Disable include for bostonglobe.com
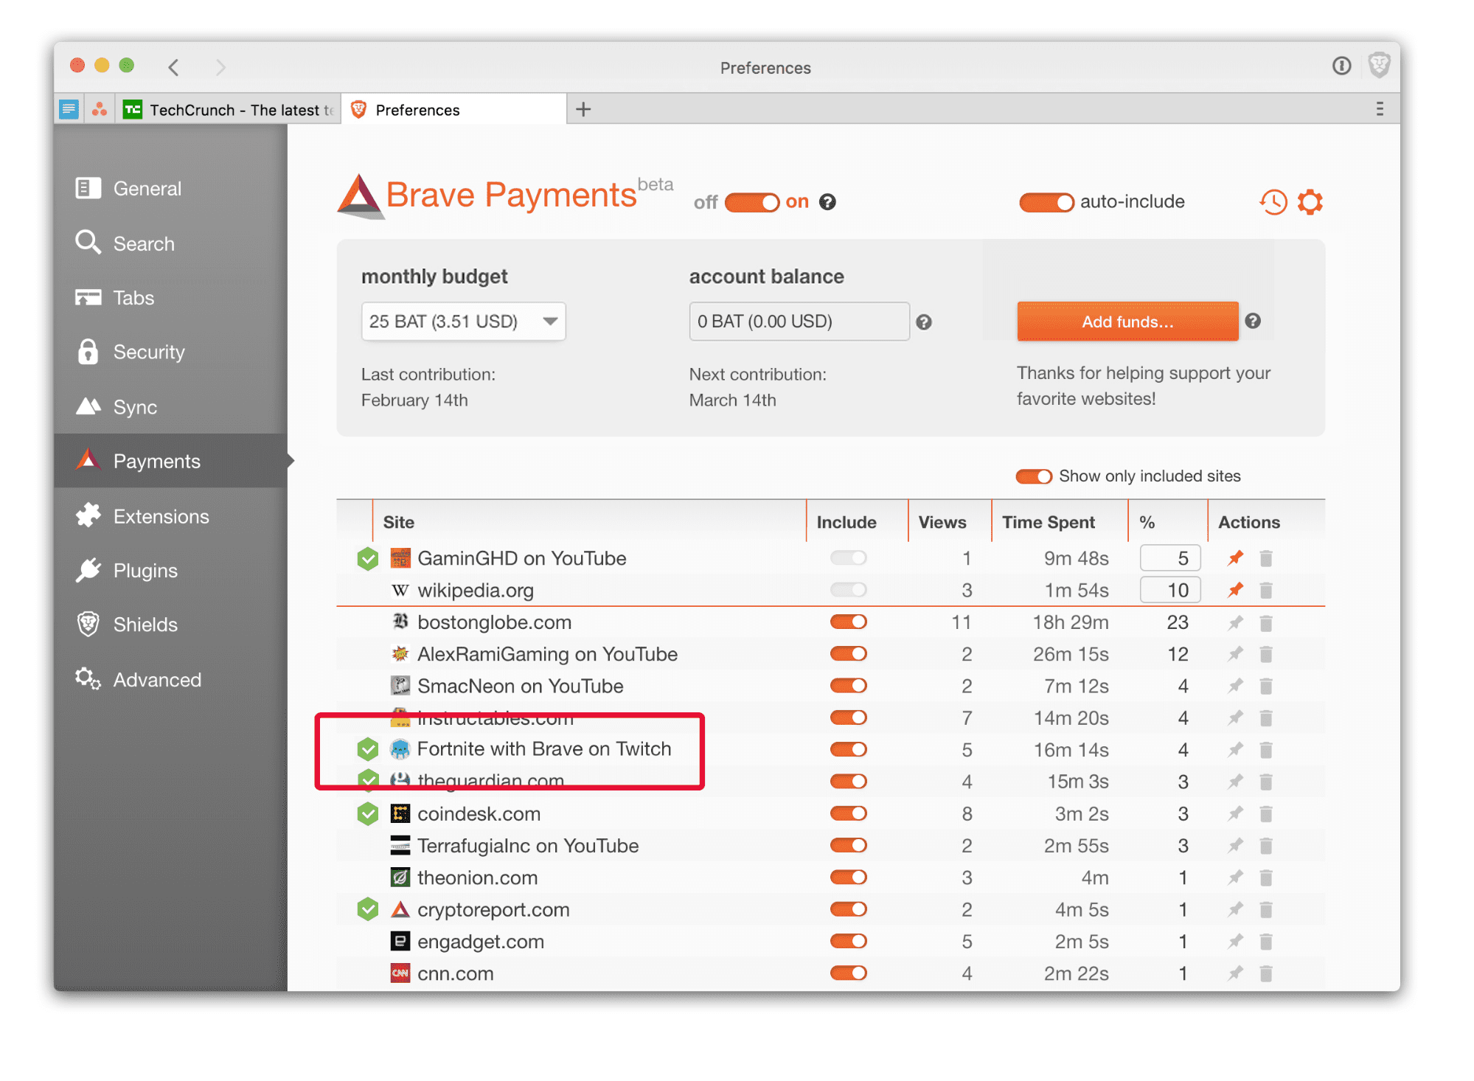Screen dimensions: 1474x1081 [848, 622]
